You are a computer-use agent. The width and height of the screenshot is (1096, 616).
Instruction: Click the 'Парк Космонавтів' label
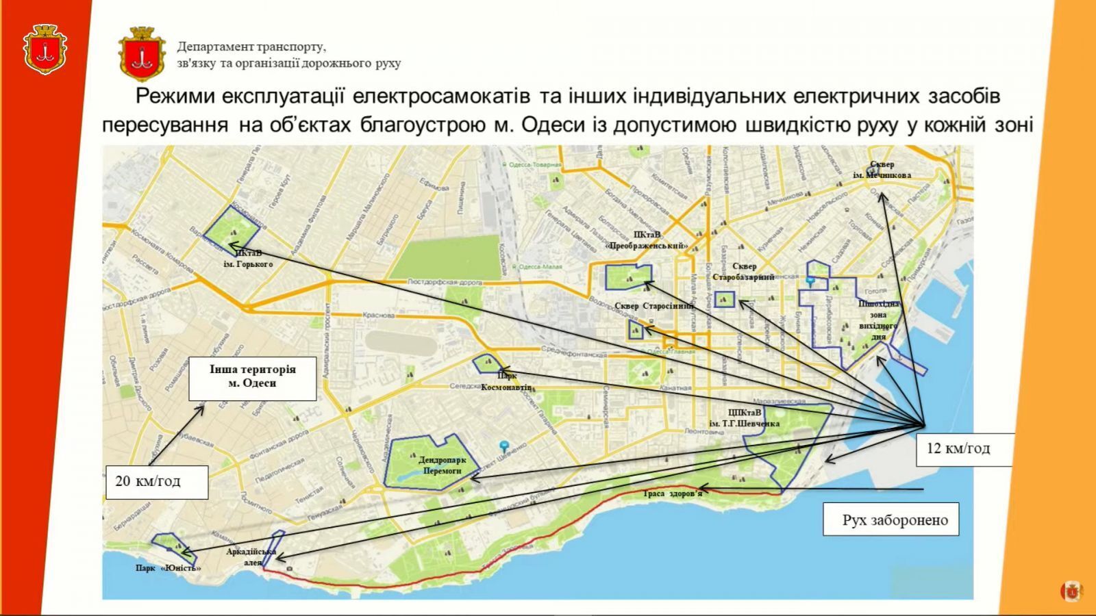pyautogui.click(x=506, y=382)
